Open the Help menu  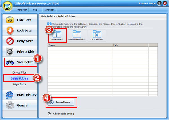click(35, 10)
